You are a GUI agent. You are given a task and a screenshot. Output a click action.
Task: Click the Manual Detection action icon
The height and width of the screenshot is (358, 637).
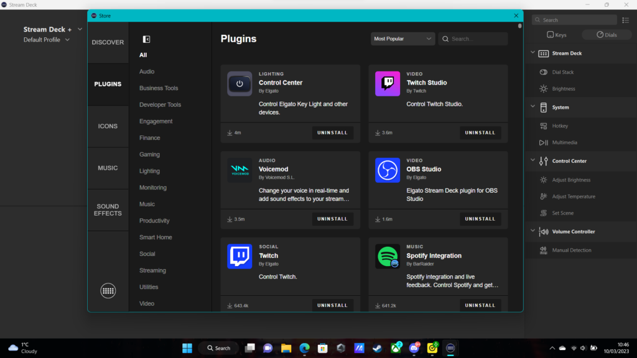[544, 250]
